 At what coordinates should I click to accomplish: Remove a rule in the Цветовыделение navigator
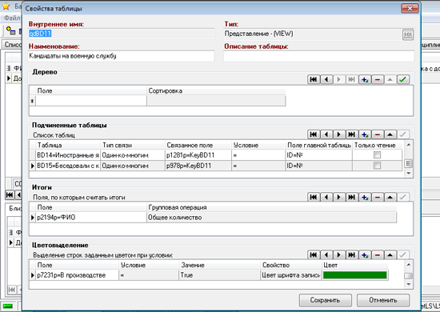coord(378,254)
